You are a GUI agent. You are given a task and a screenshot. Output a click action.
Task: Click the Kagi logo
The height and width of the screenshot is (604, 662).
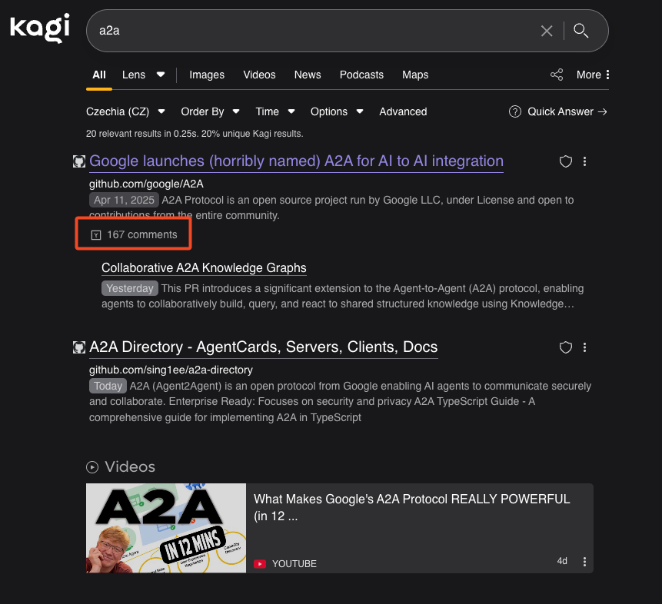click(x=40, y=29)
